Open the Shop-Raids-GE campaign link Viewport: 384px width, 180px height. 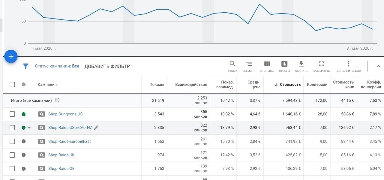click(x=61, y=169)
